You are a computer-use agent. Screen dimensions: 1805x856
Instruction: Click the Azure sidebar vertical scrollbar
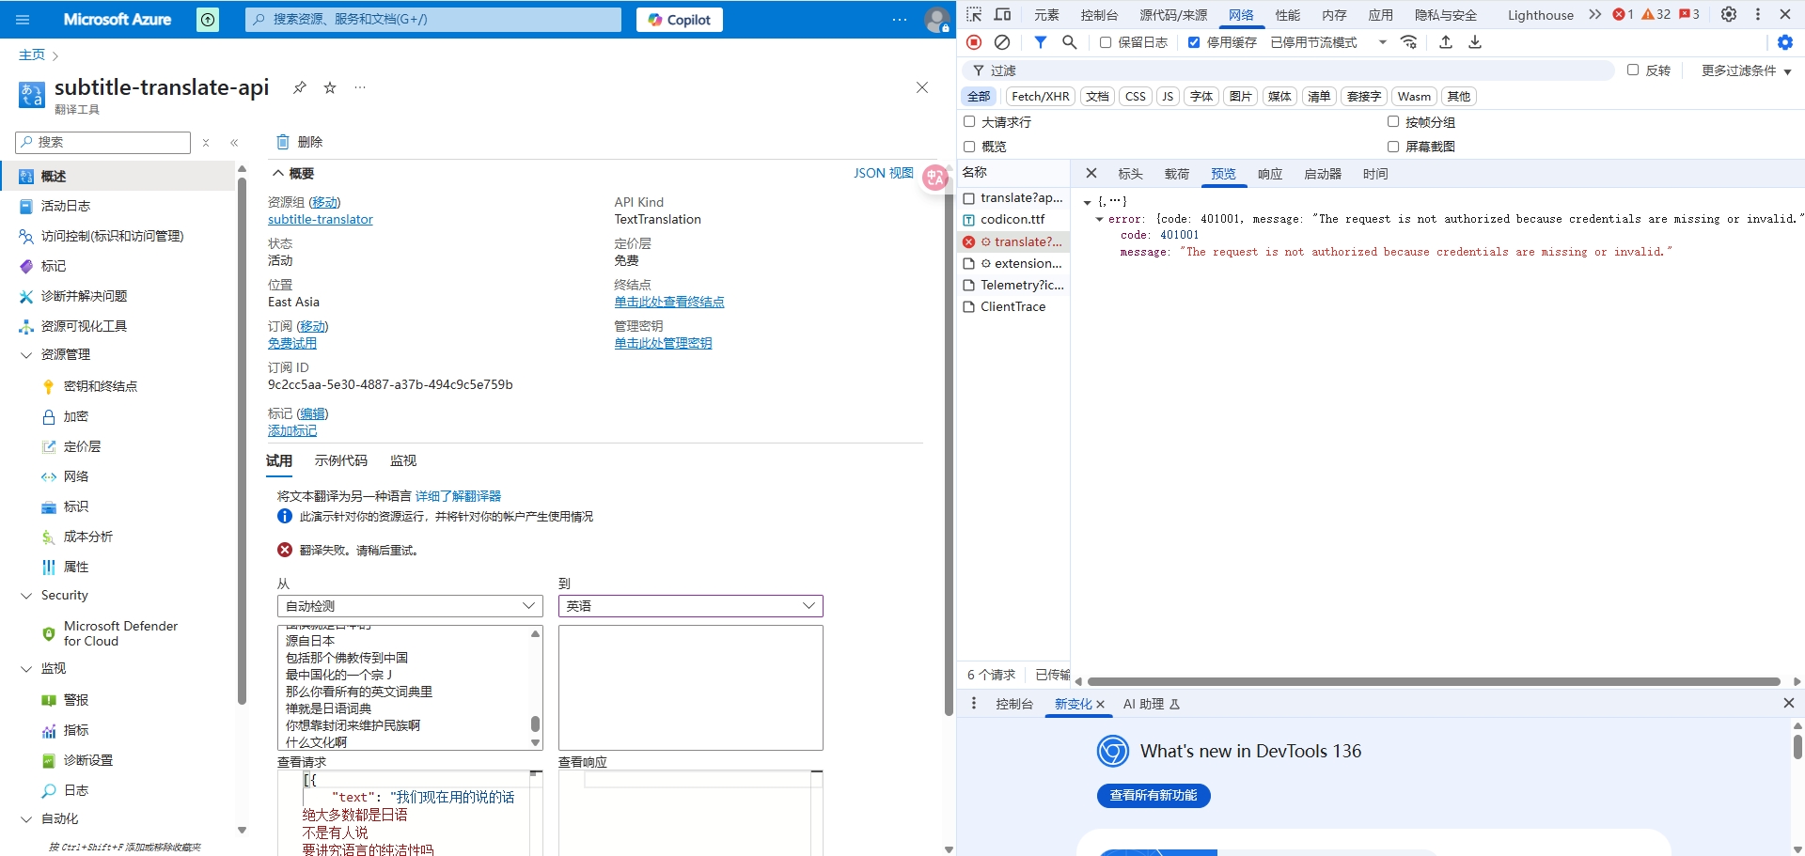pos(242,442)
